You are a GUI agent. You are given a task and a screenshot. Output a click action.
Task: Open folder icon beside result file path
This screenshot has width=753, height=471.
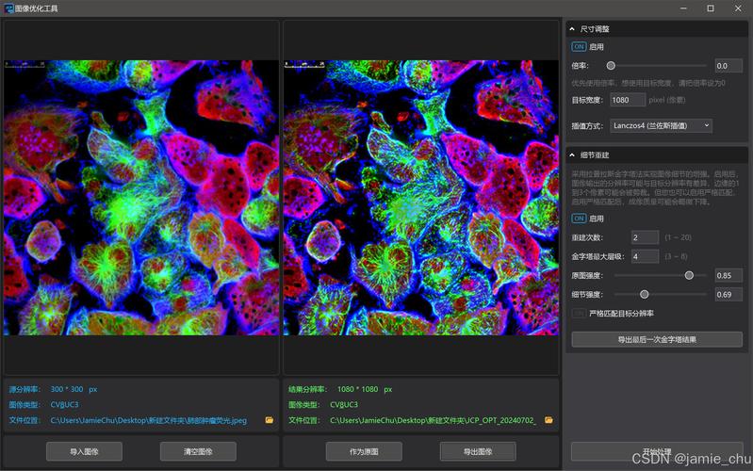[x=548, y=420]
